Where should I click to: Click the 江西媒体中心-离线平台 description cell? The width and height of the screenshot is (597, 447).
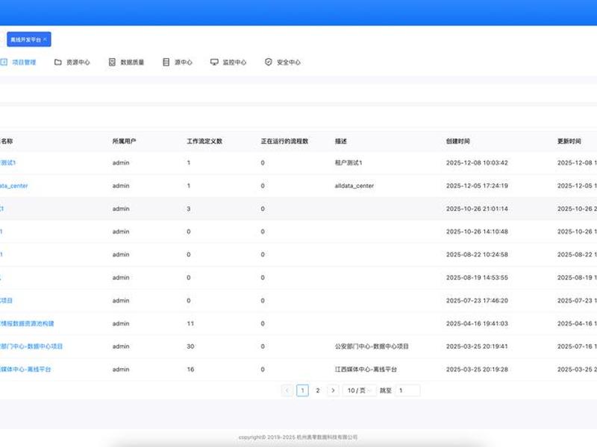tap(366, 370)
